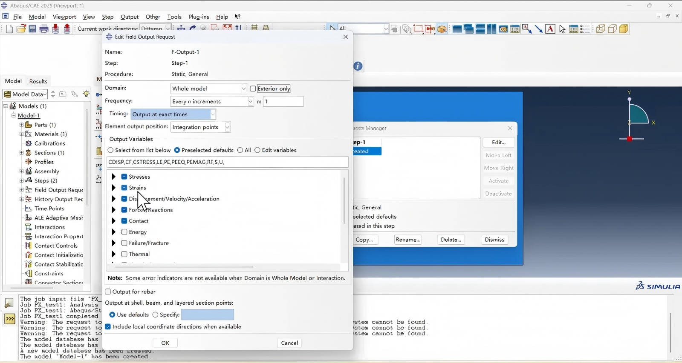Screen dimensions: 682x363
Task: Check the Exterior only checkbox
Action: click(x=253, y=89)
